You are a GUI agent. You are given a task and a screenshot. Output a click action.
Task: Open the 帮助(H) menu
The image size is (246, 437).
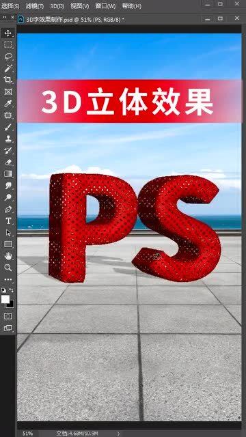pos(132,6)
